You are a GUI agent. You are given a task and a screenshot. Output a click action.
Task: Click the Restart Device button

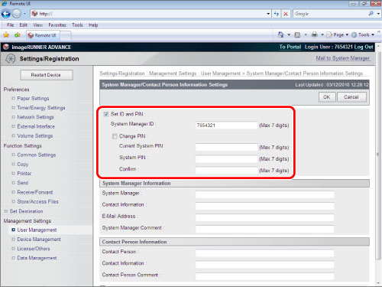pos(46,75)
